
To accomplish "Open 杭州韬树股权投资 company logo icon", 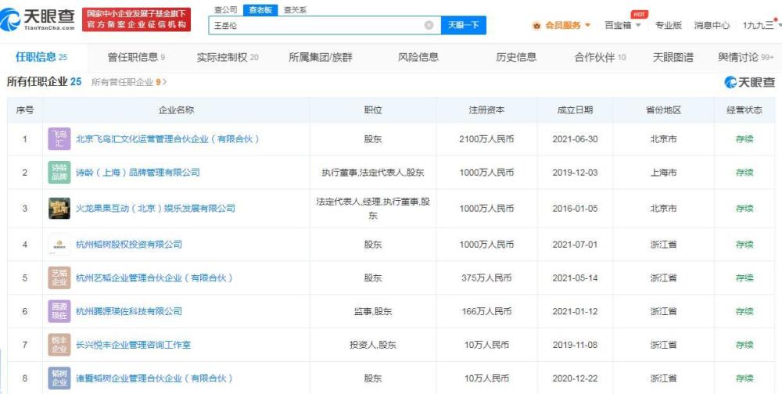I will coord(59,245).
